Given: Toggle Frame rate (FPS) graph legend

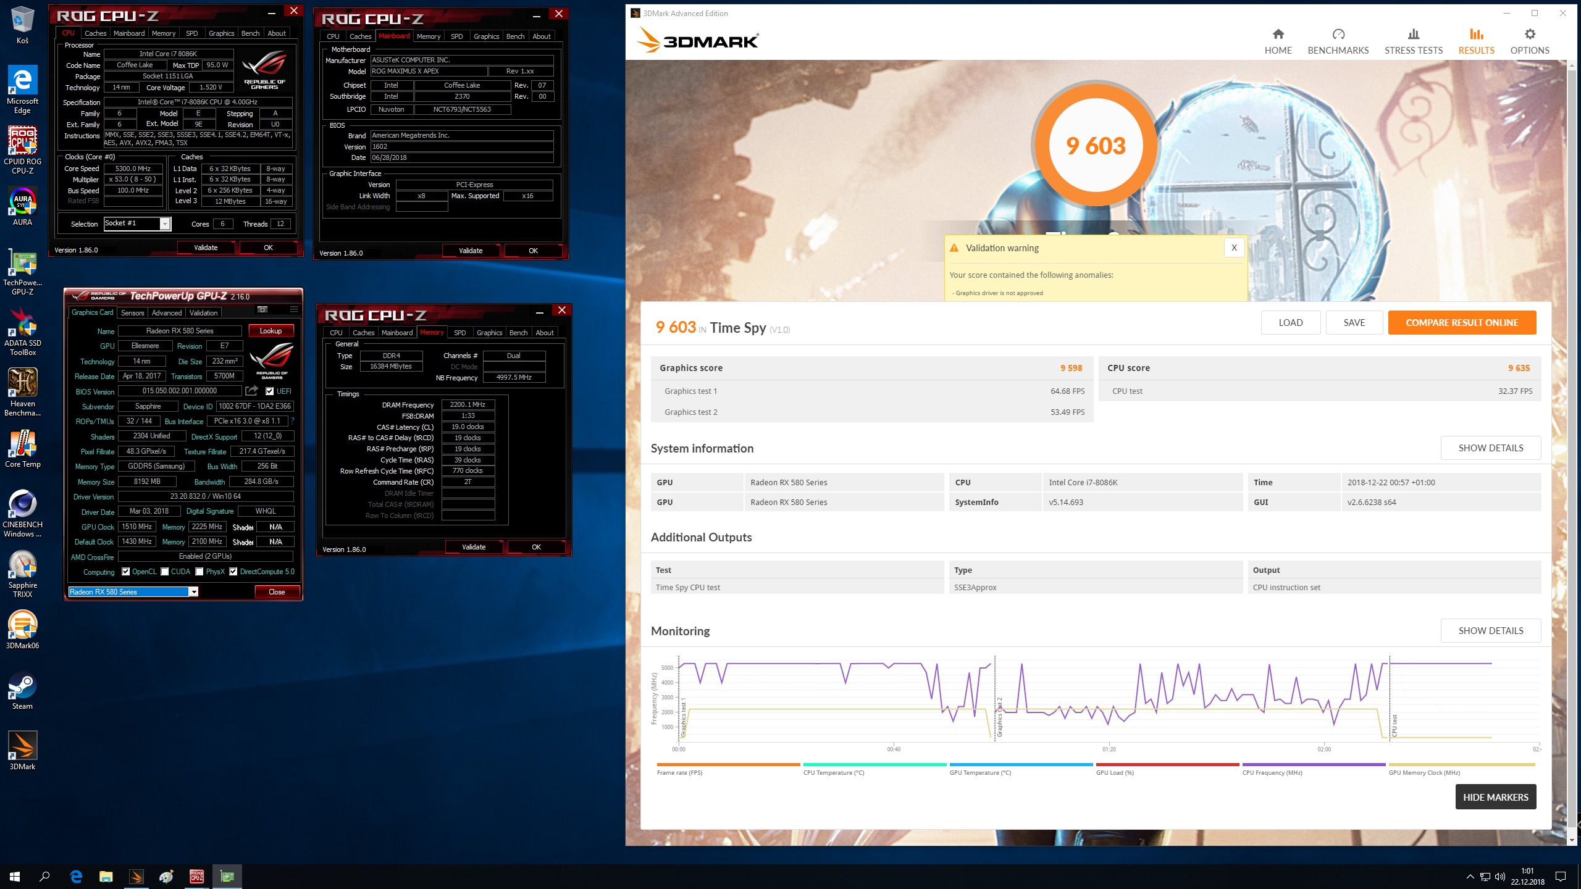Looking at the screenshot, I should click(x=728, y=769).
